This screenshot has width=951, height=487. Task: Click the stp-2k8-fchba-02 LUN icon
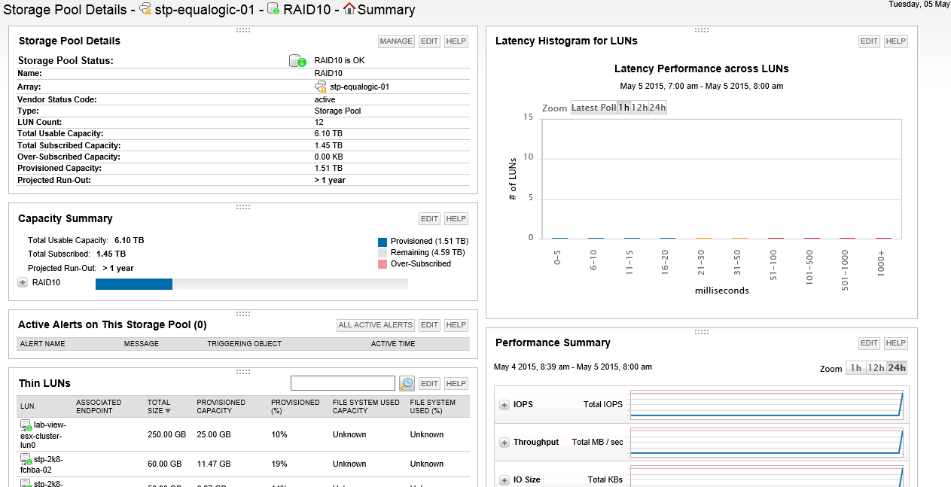pyautogui.click(x=25, y=459)
